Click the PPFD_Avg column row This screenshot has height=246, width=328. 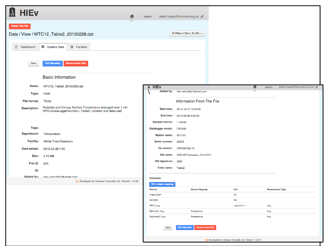(232, 206)
